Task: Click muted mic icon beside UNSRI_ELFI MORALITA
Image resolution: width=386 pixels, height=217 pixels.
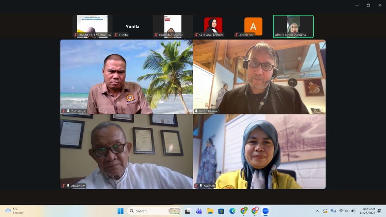Action: coord(76,35)
